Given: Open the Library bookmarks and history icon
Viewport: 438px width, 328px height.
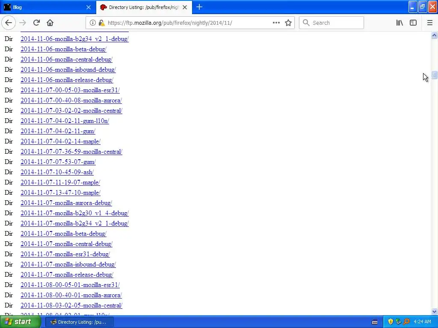Looking at the screenshot, I should click(x=400, y=23).
